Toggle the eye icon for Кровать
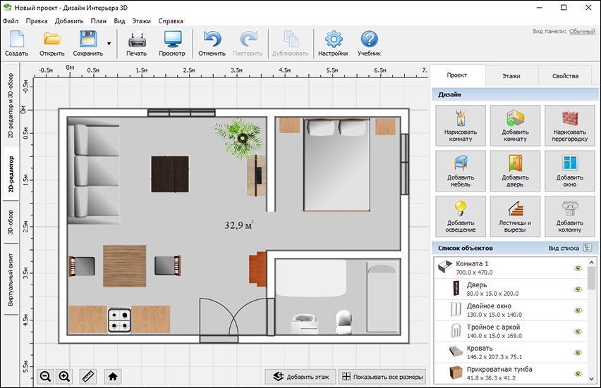Viewport: 601px width, 388px height. [x=578, y=352]
